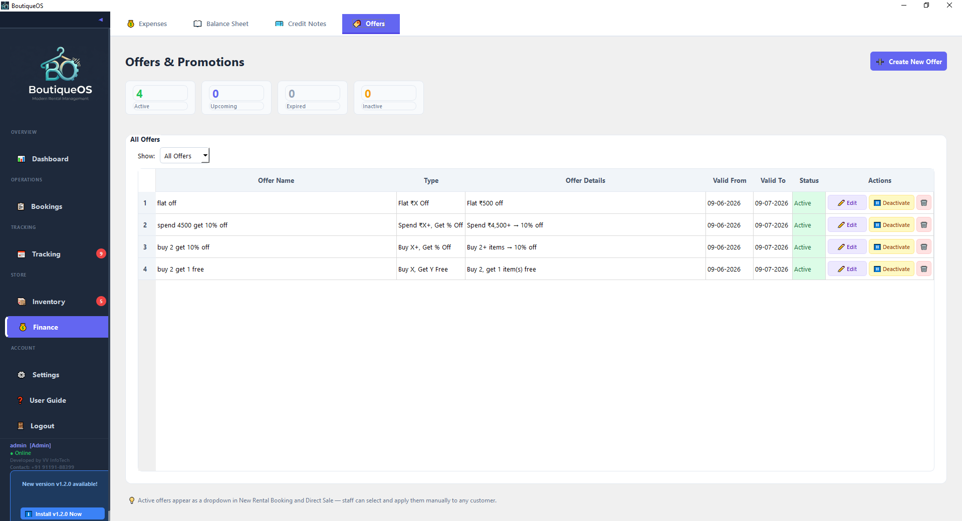Click the Upcoming offers count card
The image size is (962, 521).
coord(236,98)
